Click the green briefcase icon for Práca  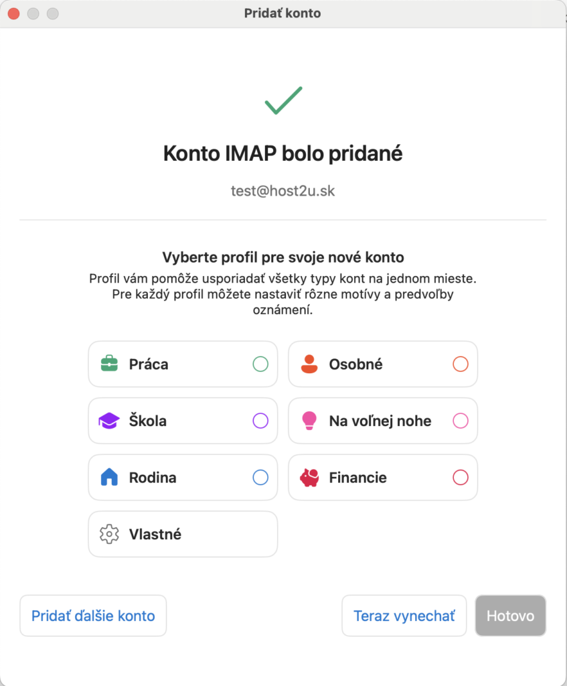pyautogui.click(x=109, y=364)
